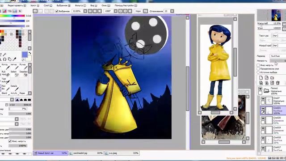
Task: Choose the Deselect brush
Action: (x=24, y=73)
